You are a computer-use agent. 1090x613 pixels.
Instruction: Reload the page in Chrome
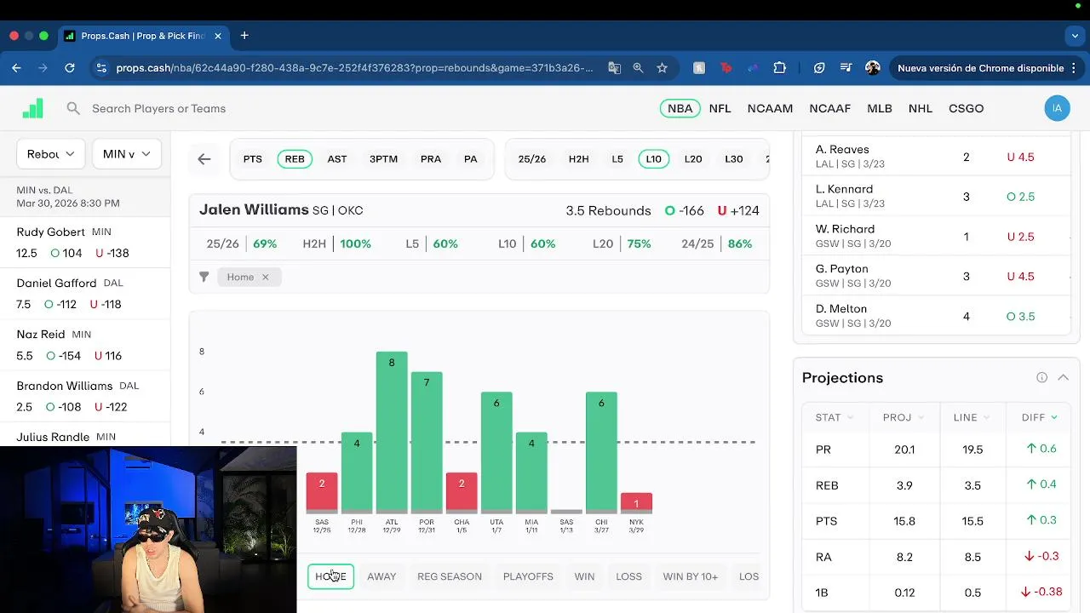click(70, 68)
